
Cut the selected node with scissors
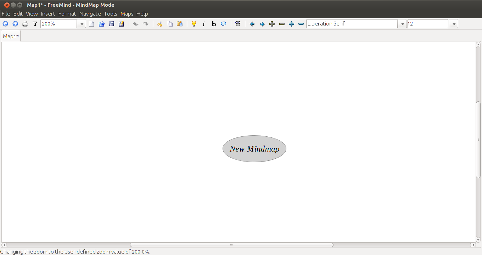point(160,24)
